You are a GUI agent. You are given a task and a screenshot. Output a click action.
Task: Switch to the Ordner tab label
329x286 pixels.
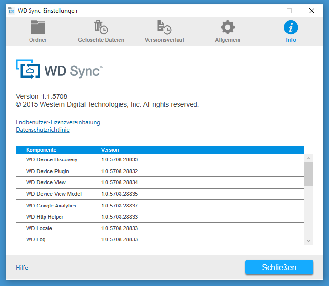pyautogui.click(x=38, y=40)
